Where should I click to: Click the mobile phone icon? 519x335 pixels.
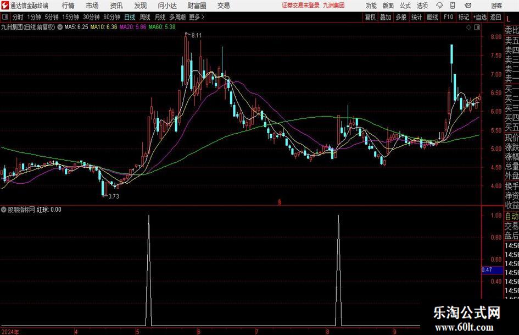453,6
